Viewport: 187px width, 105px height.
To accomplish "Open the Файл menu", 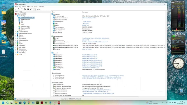I will (16, 7).
